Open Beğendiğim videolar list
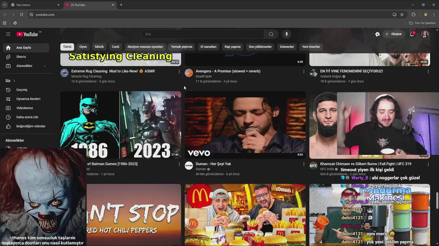Viewport: 439px width, 246px height. click(x=26, y=126)
